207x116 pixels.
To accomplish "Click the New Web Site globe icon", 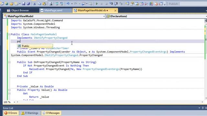I will pyautogui.click(x=6, y=4).
